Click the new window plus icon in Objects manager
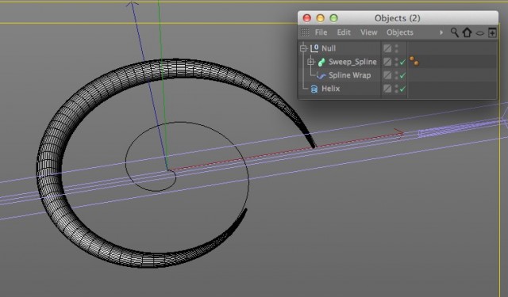The width and height of the screenshot is (508, 297). [x=492, y=32]
